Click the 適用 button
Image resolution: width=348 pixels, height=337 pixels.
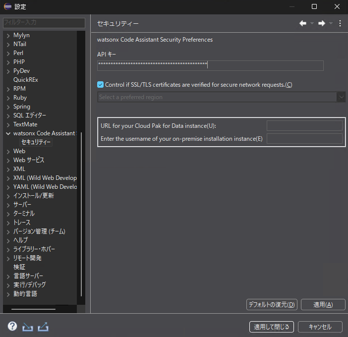pyautogui.click(x=323, y=305)
